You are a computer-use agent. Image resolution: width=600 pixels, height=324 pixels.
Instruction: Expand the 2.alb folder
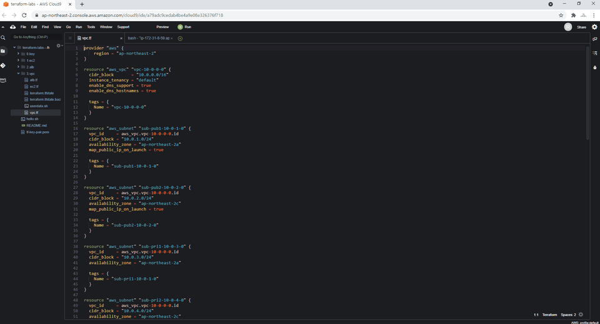[18, 67]
